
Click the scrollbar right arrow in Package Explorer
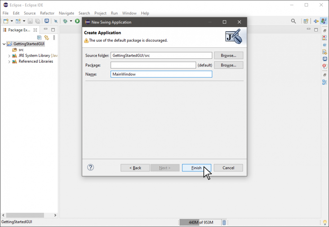[55, 215]
